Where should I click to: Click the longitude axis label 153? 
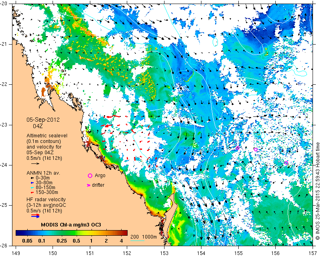(164, 253)
